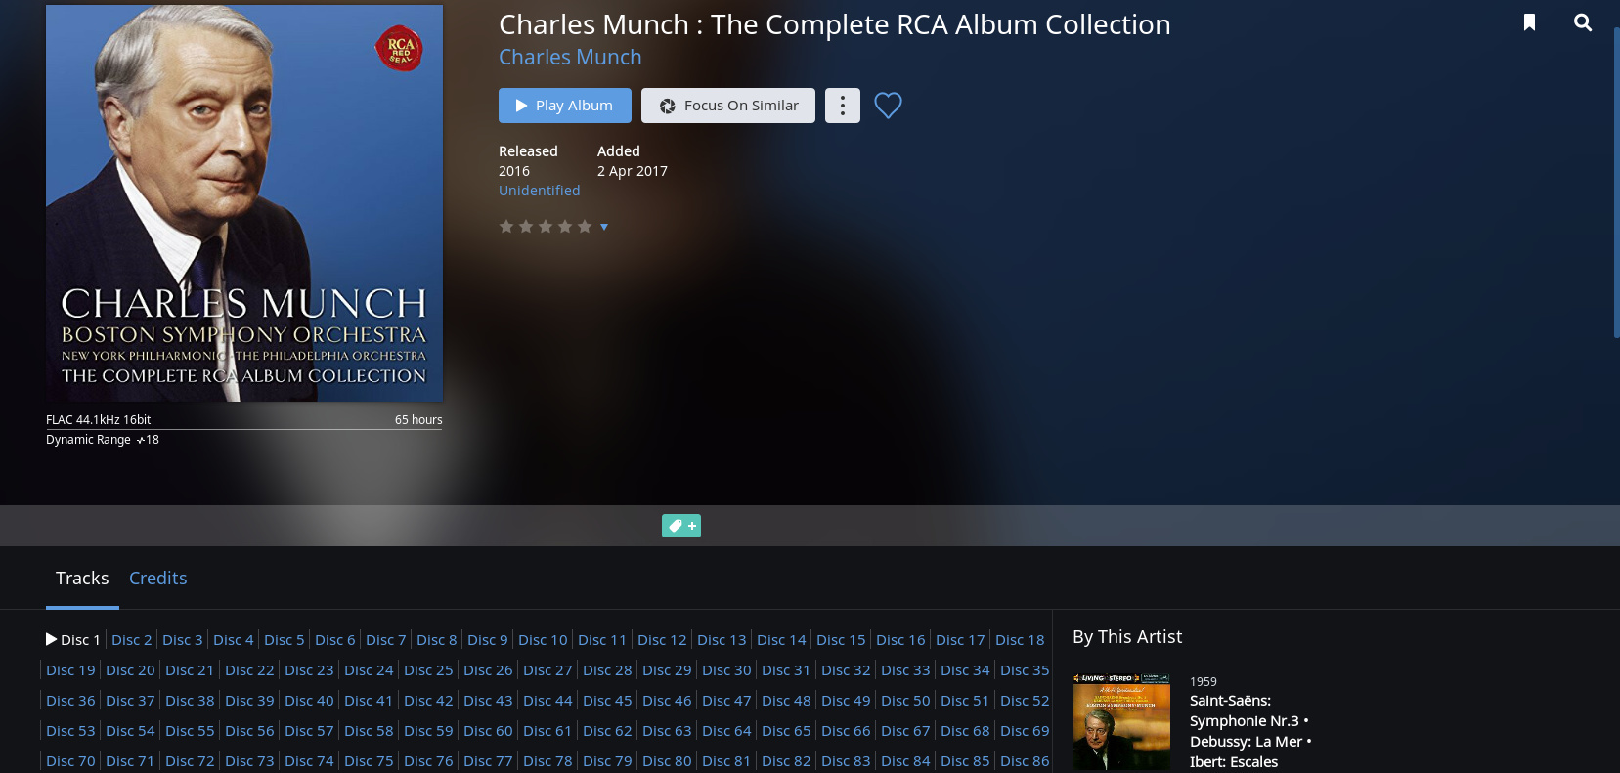
Task: Mark album favorite with heart icon
Action: 888,105
